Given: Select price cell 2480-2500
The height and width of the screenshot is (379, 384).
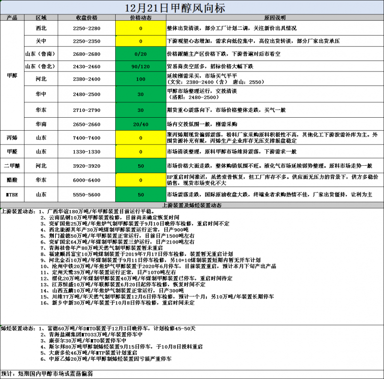Looking at the screenshot, I should click(86, 94).
